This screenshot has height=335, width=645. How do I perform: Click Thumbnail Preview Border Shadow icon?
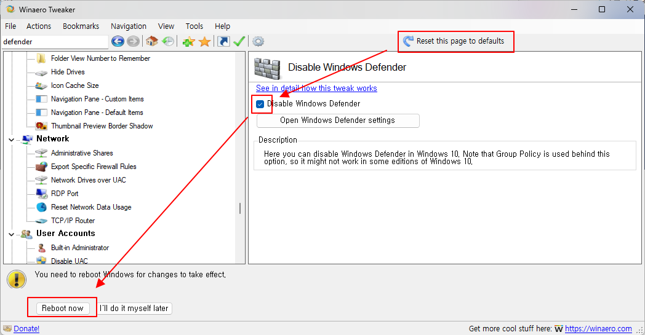point(41,126)
